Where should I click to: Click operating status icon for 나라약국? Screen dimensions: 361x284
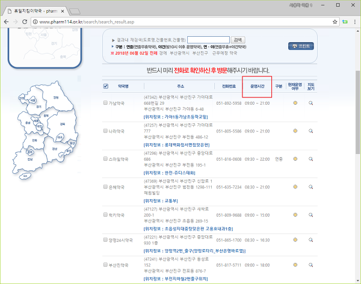pos(295,131)
